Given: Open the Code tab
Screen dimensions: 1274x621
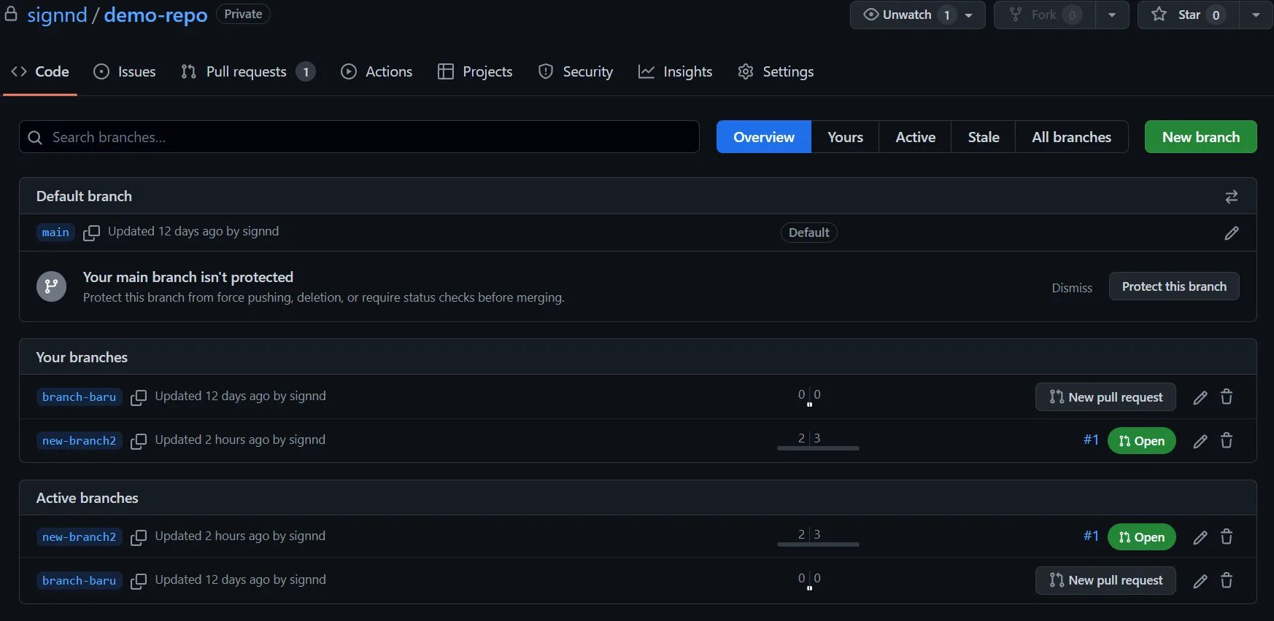Looking at the screenshot, I should point(40,71).
